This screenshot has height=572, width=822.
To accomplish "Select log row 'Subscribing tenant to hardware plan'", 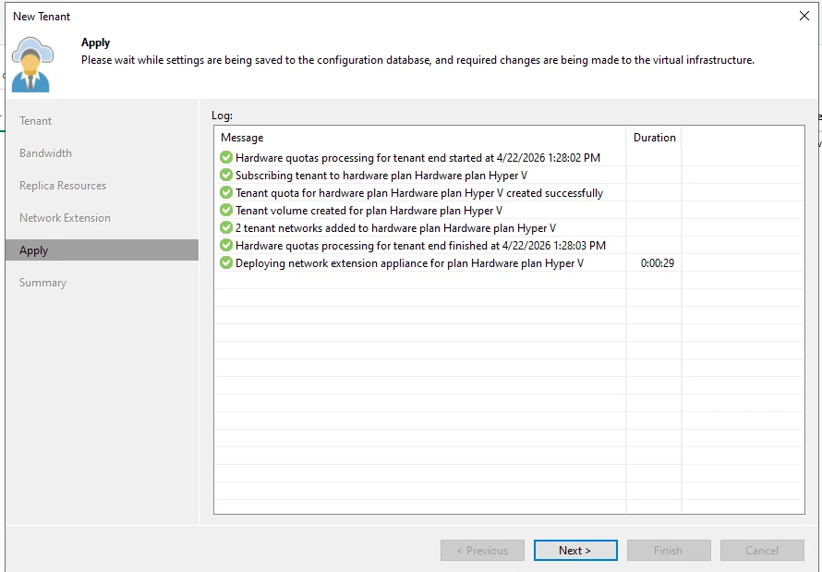I will tap(509, 176).
